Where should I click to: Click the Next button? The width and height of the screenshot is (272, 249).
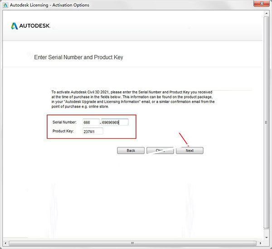point(189,151)
